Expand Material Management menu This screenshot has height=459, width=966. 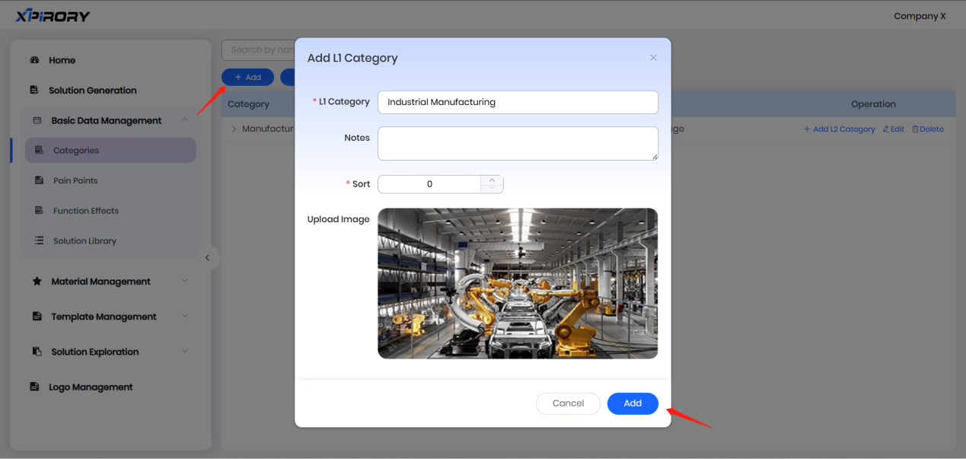185,281
